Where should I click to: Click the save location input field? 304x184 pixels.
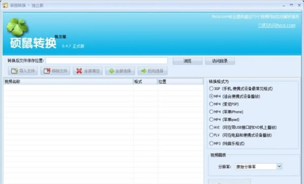tap(106, 61)
